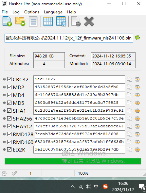Click the green refresh icon beside file path
Viewport: 146px width, 193px height.
click(137, 38)
